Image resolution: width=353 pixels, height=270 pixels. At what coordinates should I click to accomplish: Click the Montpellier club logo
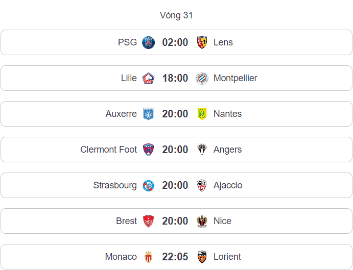pos(202,78)
